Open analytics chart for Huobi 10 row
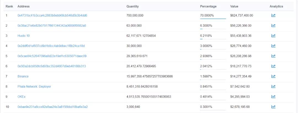The width and height of the screenshot is (298, 113). [273, 36]
